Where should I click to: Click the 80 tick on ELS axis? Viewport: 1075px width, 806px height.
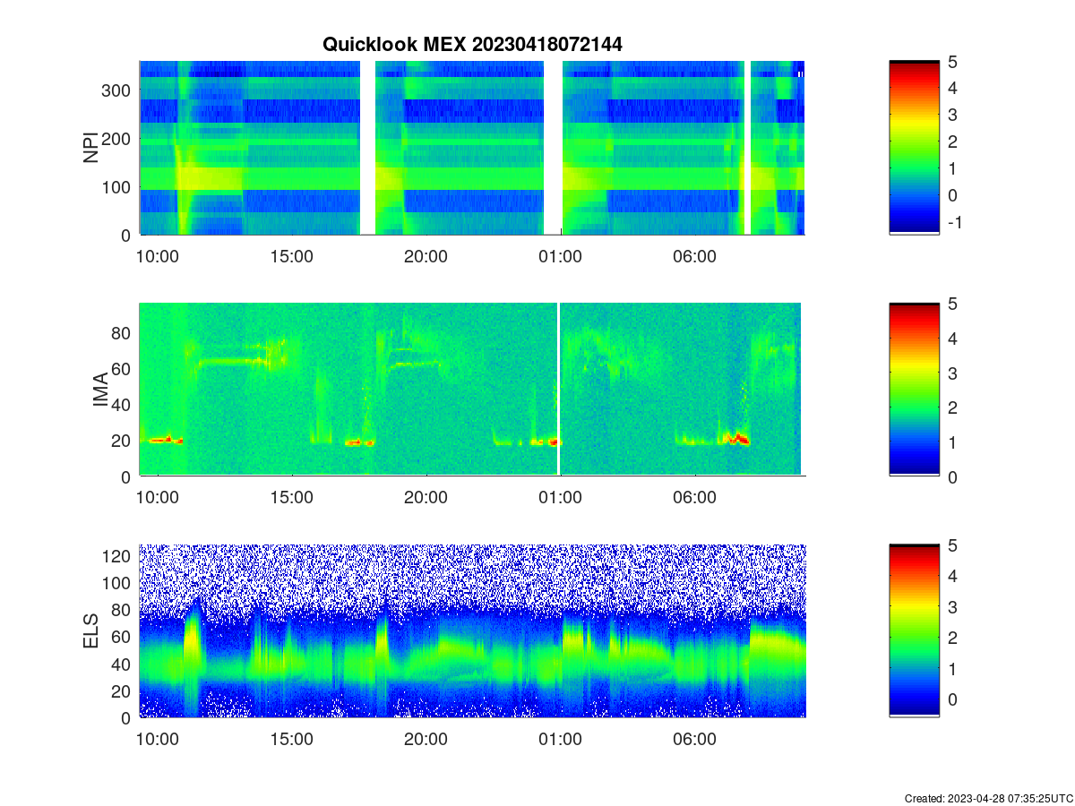122,610
